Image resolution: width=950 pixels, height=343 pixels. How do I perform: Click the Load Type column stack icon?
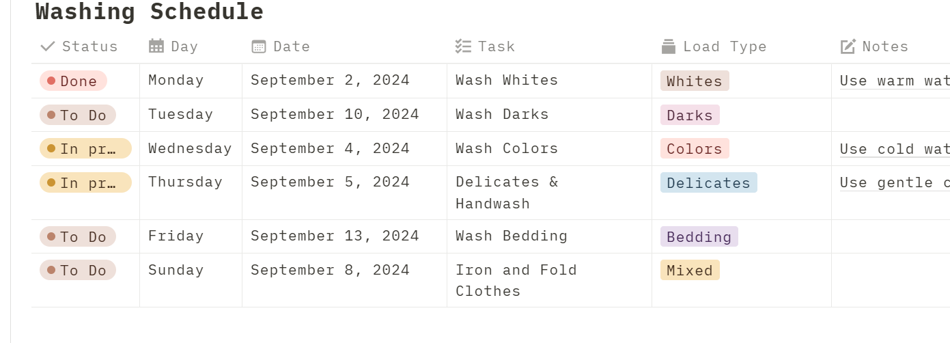(x=669, y=46)
